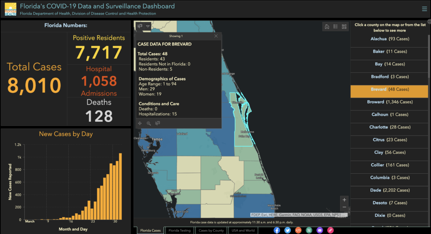Viewport: 431px width, 234px height.
Task: Close the Brevard case data popup
Action: coord(216,36)
